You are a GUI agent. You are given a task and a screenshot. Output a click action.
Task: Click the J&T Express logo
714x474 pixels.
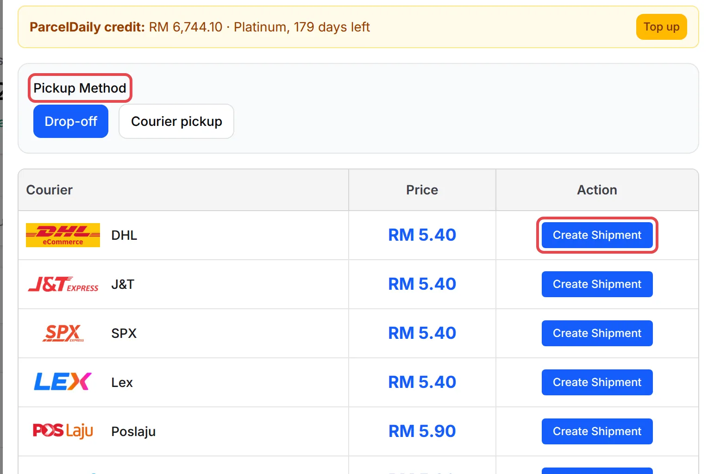(x=63, y=284)
